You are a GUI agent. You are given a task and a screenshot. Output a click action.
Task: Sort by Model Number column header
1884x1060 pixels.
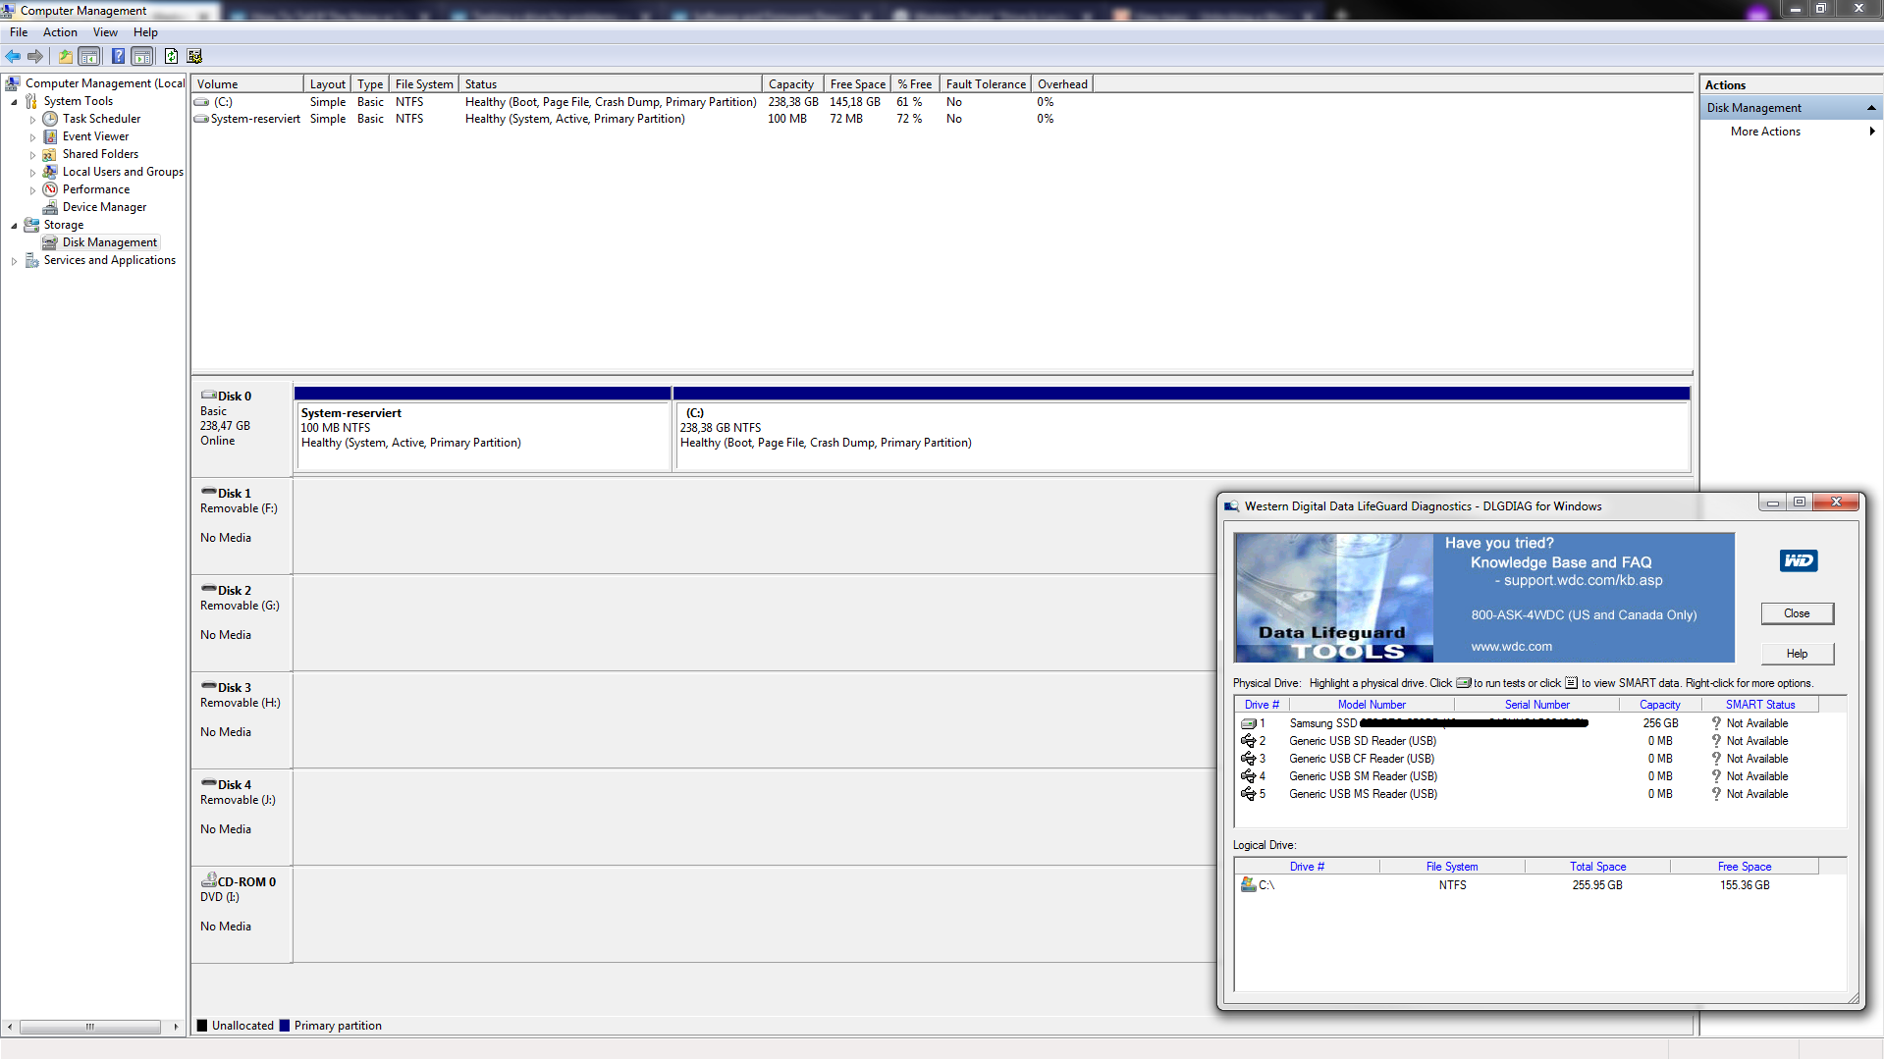click(x=1372, y=705)
